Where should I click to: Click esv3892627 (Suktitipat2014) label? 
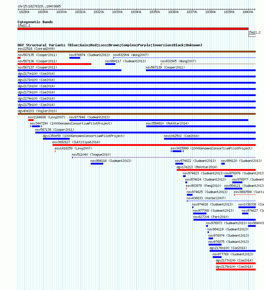click(x=76, y=142)
